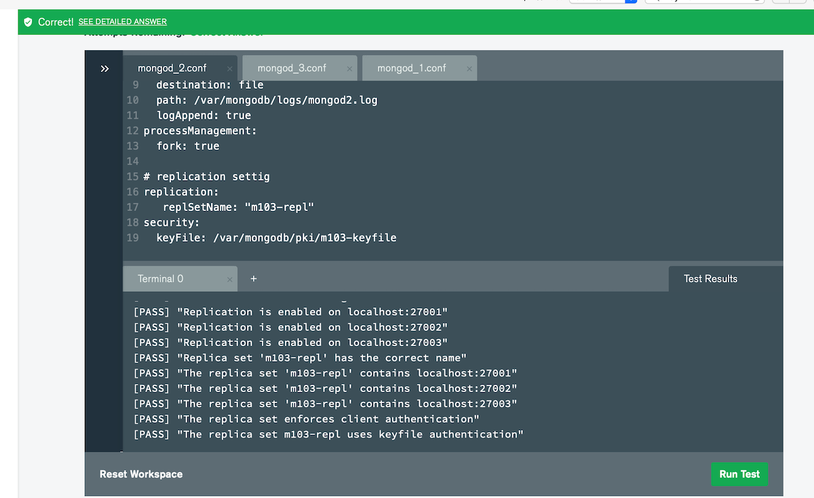Switch to the mongod_3.conf tab

[292, 68]
